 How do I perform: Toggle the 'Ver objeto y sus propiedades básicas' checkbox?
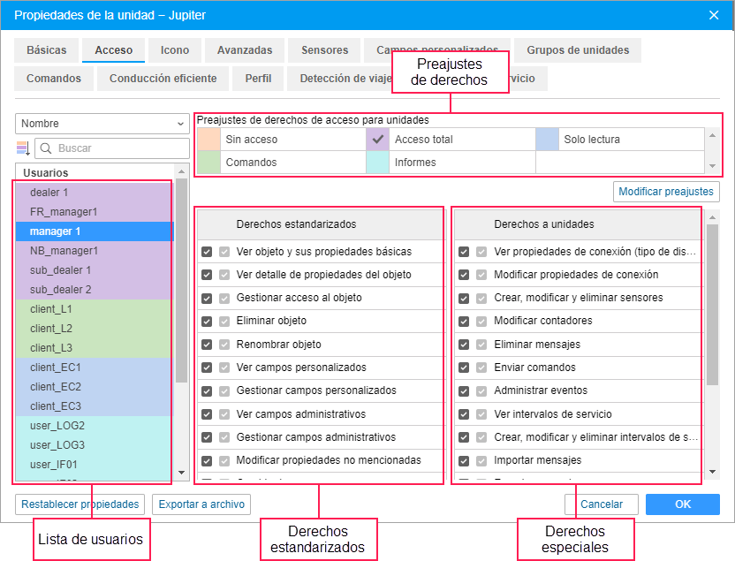click(207, 252)
